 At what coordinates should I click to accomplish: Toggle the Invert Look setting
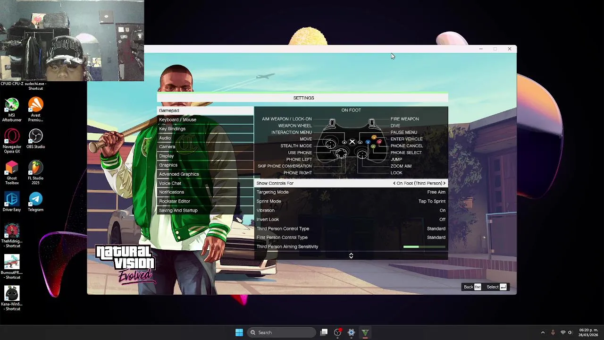tap(351, 220)
